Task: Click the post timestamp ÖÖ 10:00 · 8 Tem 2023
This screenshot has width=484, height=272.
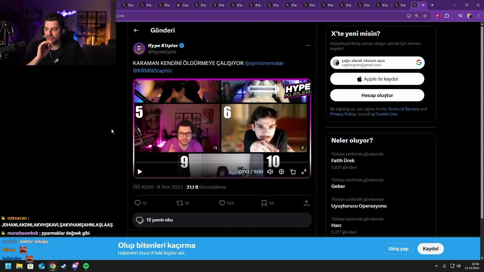Action: 158,187
